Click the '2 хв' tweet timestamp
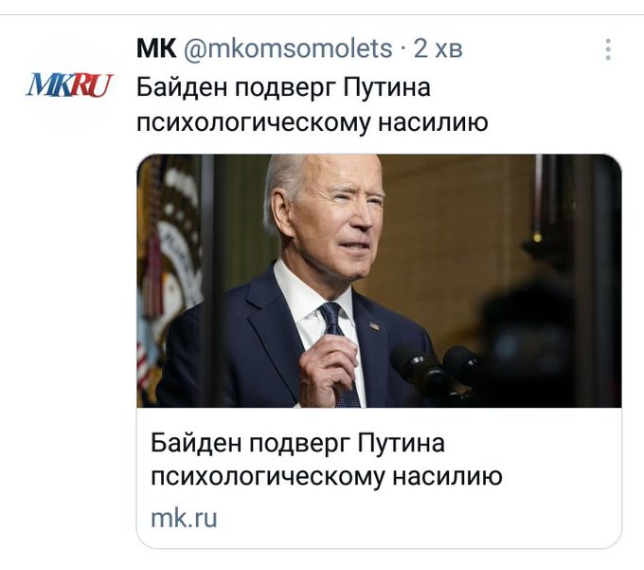This screenshot has width=644, height=570. pyautogui.click(x=438, y=48)
